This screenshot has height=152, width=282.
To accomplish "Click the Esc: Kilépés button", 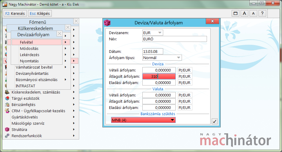I will 40,13.
